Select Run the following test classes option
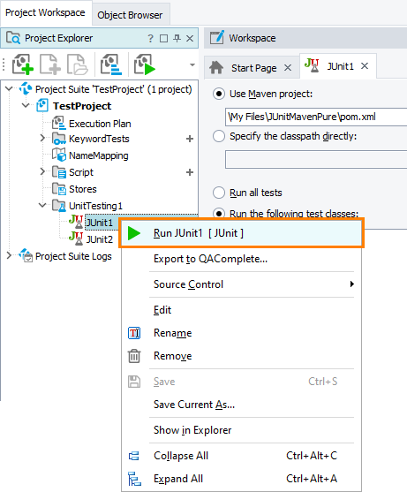Image resolution: width=407 pixels, height=492 pixels. [219, 214]
